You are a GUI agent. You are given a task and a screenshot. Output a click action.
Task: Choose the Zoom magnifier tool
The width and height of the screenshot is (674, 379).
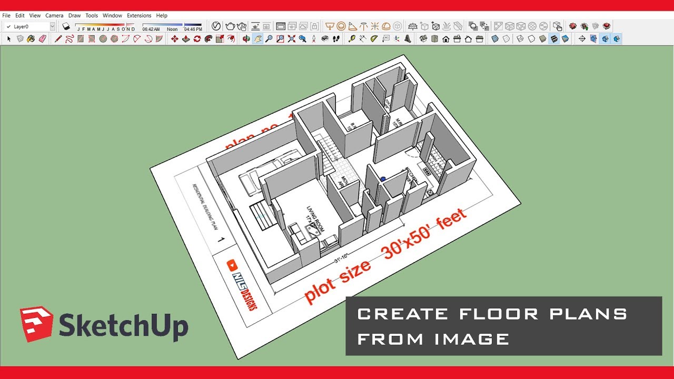269,39
